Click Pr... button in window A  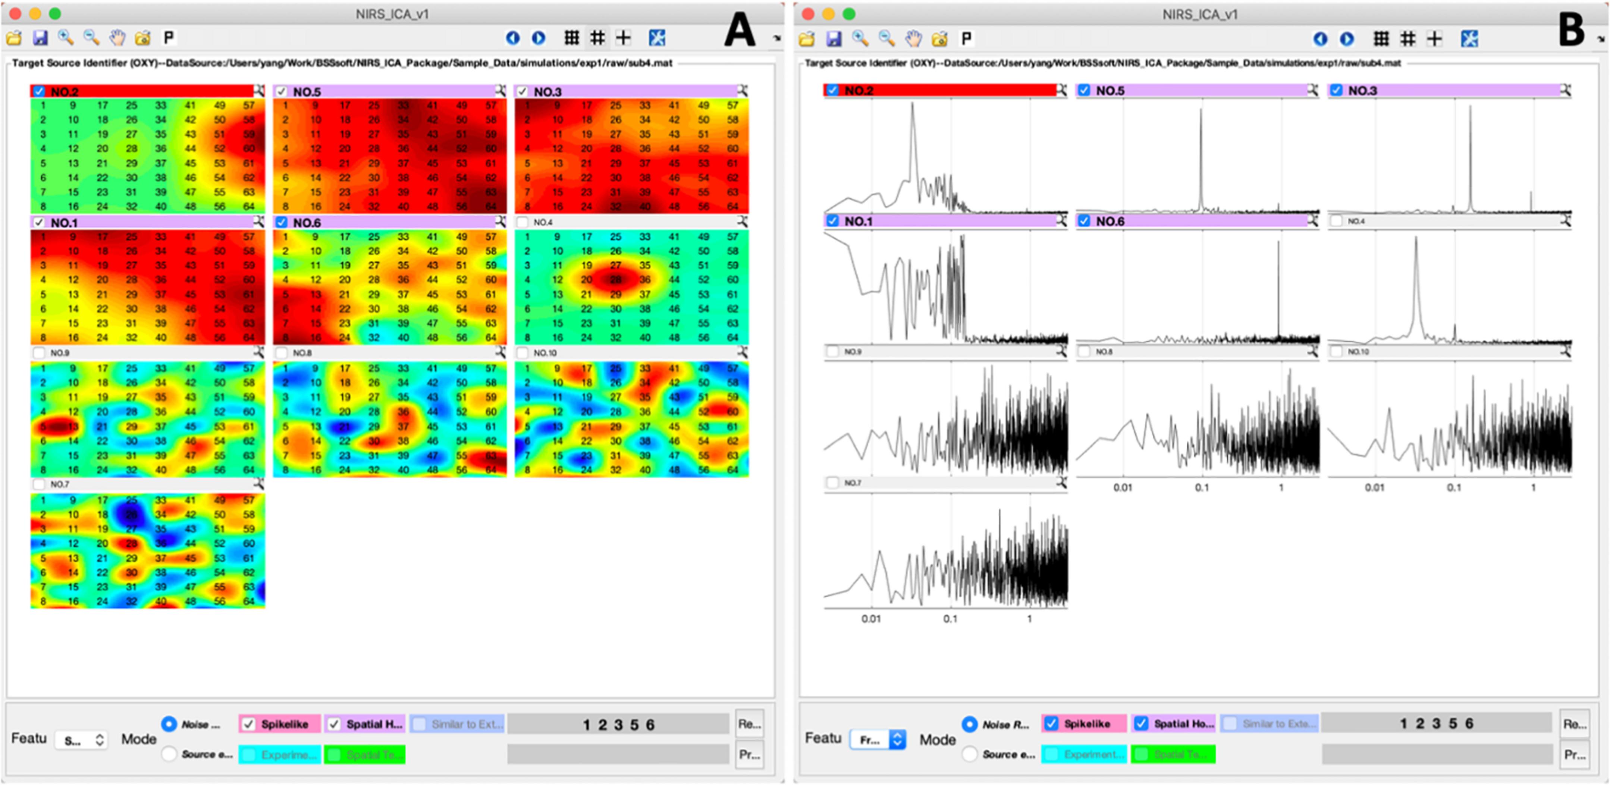click(x=749, y=755)
